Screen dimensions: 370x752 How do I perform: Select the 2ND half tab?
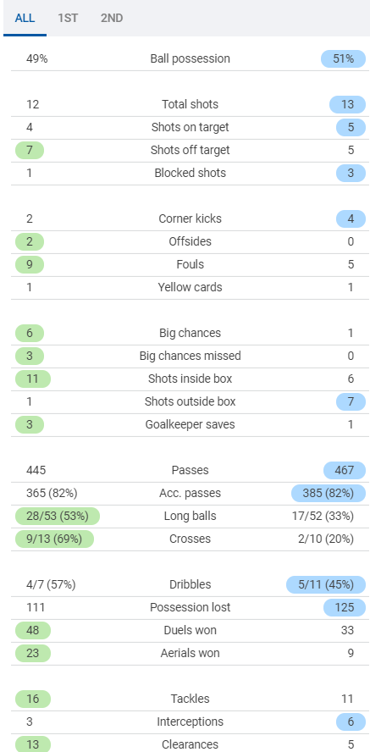click(x=112, y=19)
